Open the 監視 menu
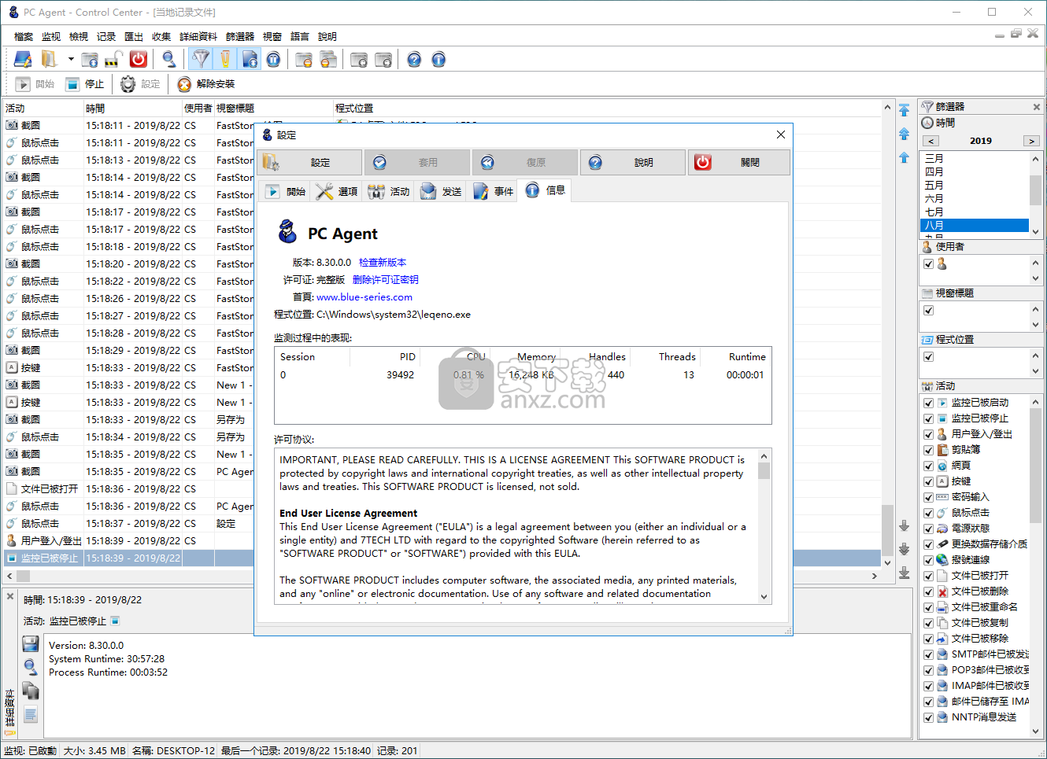The width and height of the screenshot is (1047, 759). [x=51, y=37]
